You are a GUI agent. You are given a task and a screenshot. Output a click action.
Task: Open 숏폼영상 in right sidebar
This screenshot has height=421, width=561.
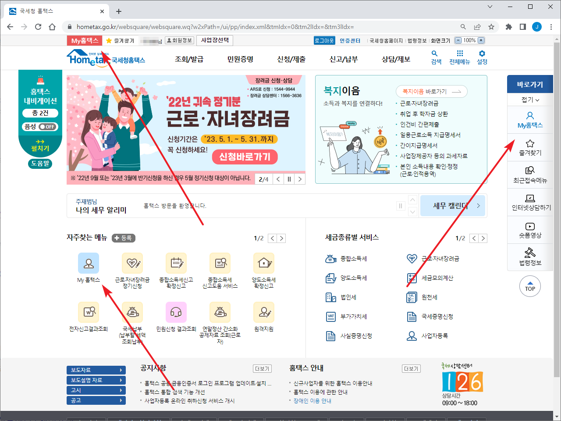pos(530,230)
